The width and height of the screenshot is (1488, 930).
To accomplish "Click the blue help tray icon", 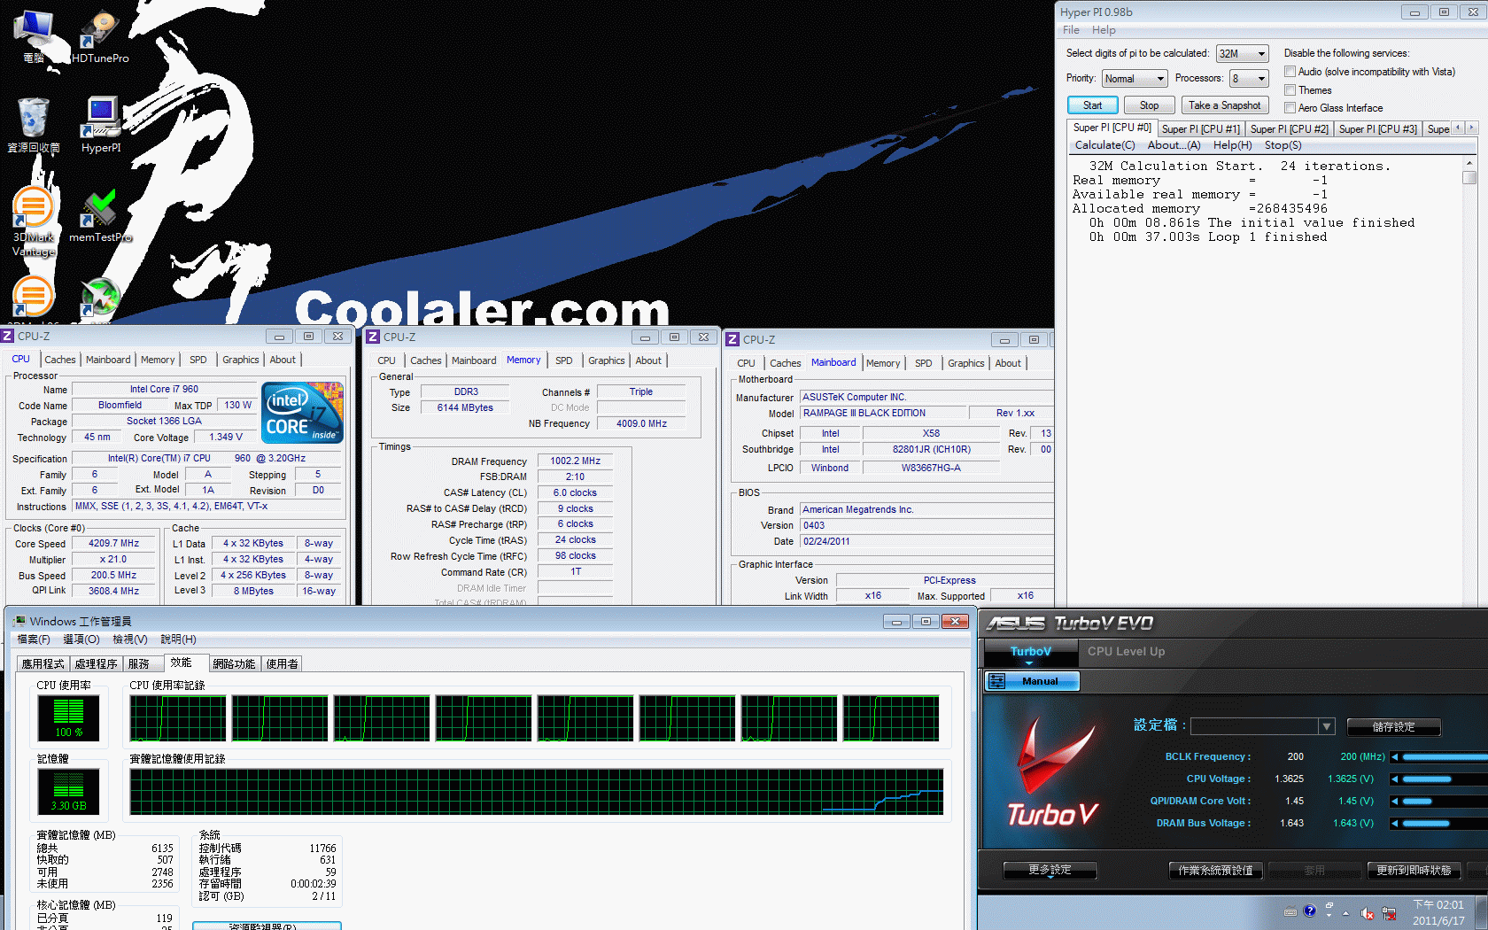I will point(1310,911).
